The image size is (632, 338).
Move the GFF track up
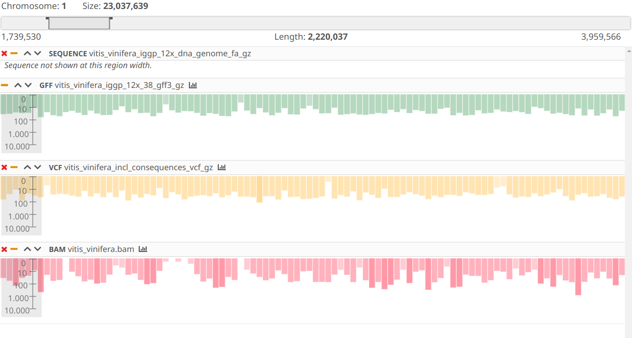click(18, 86)
